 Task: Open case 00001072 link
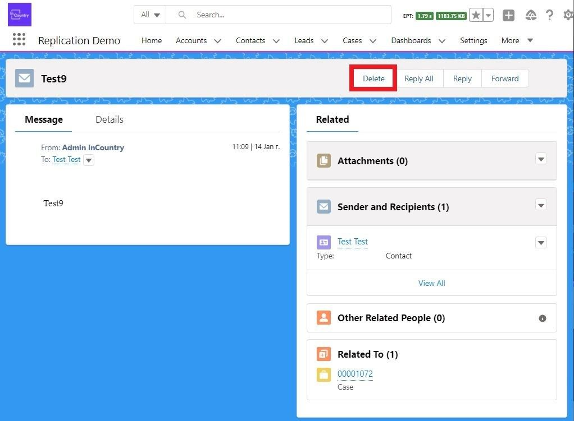355,374
